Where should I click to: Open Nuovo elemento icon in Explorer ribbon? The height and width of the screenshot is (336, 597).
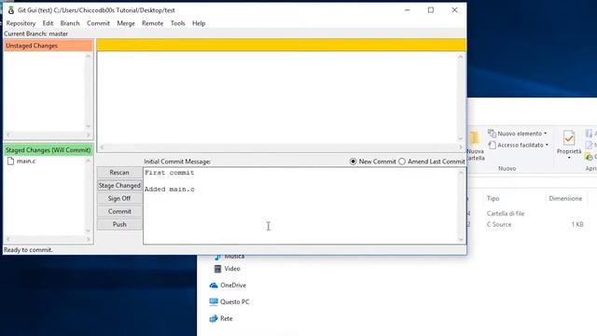[492, 133]
